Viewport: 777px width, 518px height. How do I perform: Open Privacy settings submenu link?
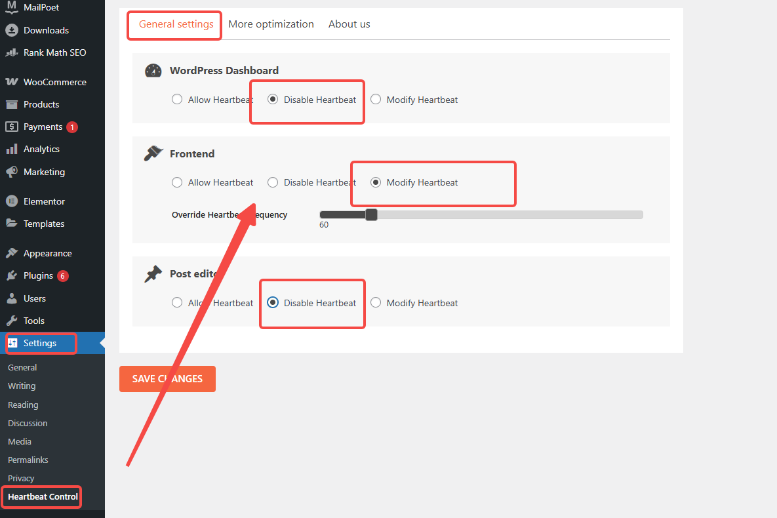tap(21, 478)
